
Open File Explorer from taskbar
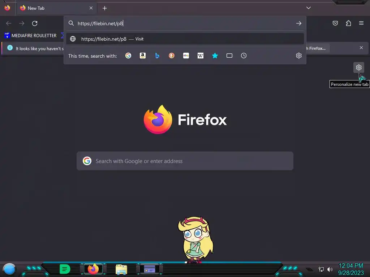point(121,269)
